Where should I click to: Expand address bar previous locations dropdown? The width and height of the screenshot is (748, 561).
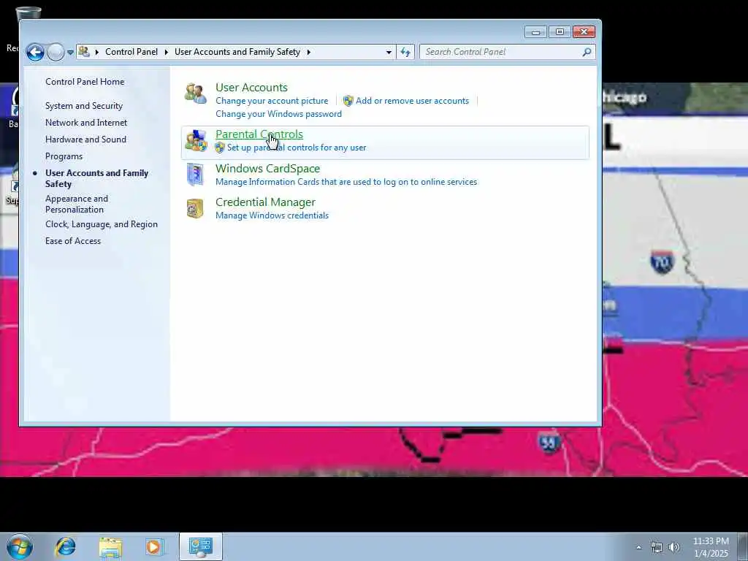[x=389, y=52]
